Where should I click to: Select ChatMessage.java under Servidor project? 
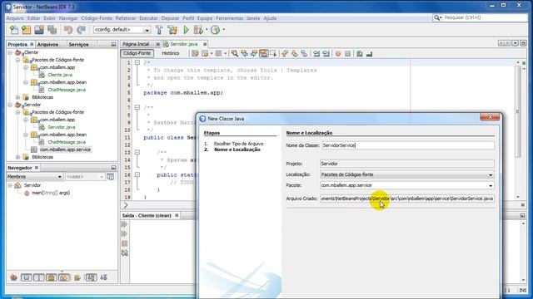point(67,142)
